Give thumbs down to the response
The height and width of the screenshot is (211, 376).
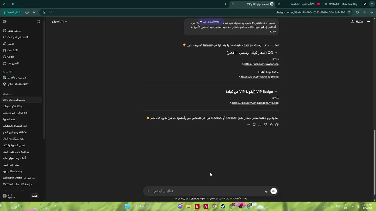click(x=266, y=125)
